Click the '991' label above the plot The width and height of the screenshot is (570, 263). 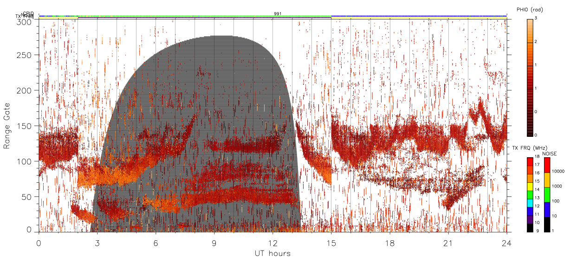(x=277, y=13)
